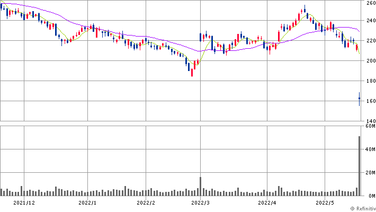Image resolution: width=376 pixels, height=212 pixels.
Task: Click the 2022/3 date label
Action: click(200, 202)
